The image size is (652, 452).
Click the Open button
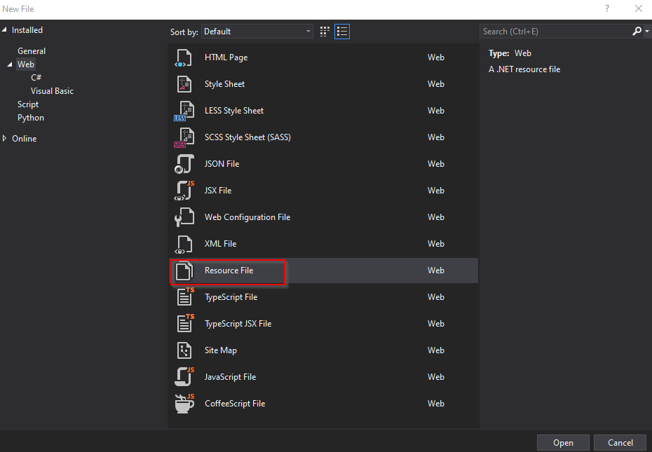click(x=563, y=443)
